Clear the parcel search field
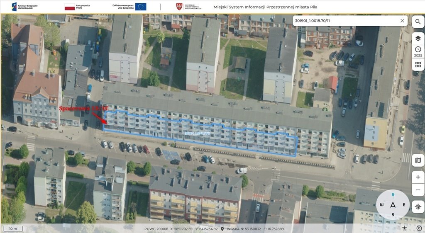The image size is (425, 233). tap(402, 21)
